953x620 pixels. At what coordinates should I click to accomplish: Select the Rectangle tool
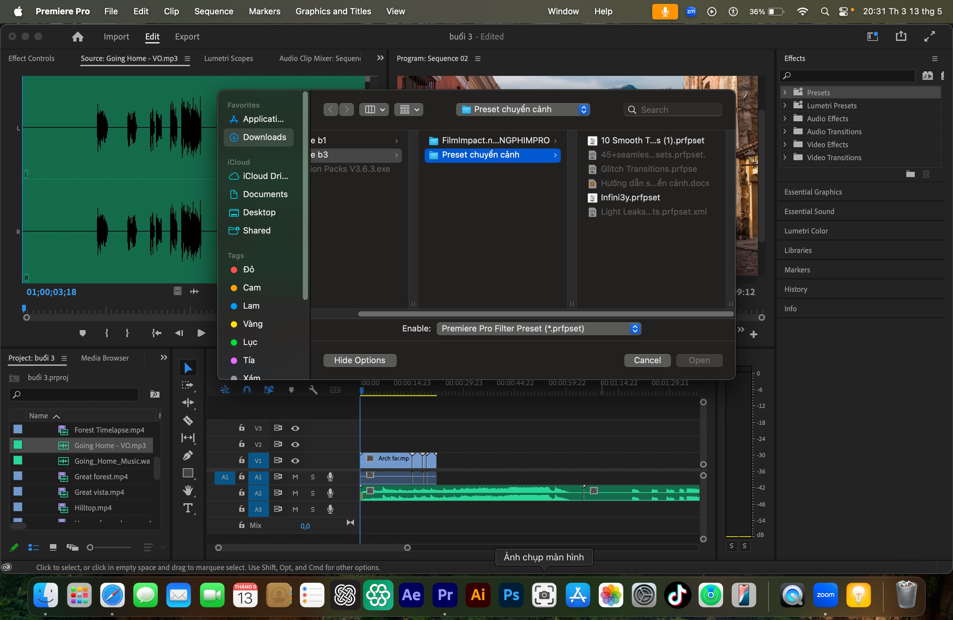pos(188,473)
